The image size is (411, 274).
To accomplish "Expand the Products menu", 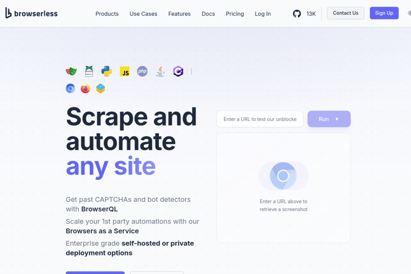I will (x=107, y=14).
